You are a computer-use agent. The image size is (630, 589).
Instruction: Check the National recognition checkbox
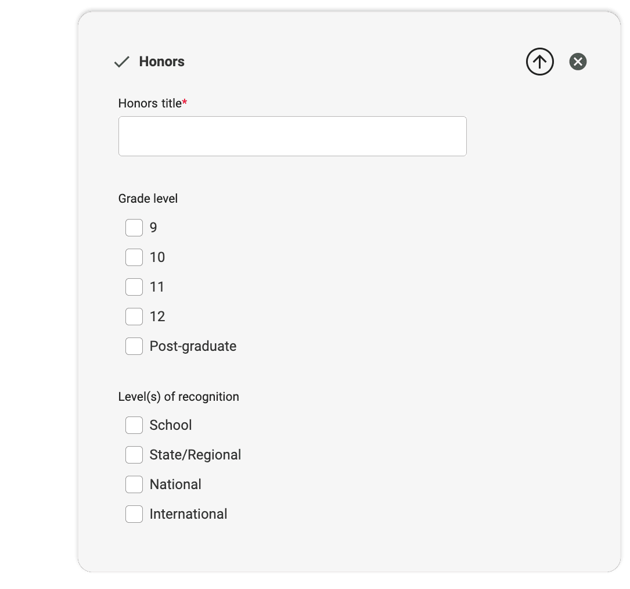[134, 484]
